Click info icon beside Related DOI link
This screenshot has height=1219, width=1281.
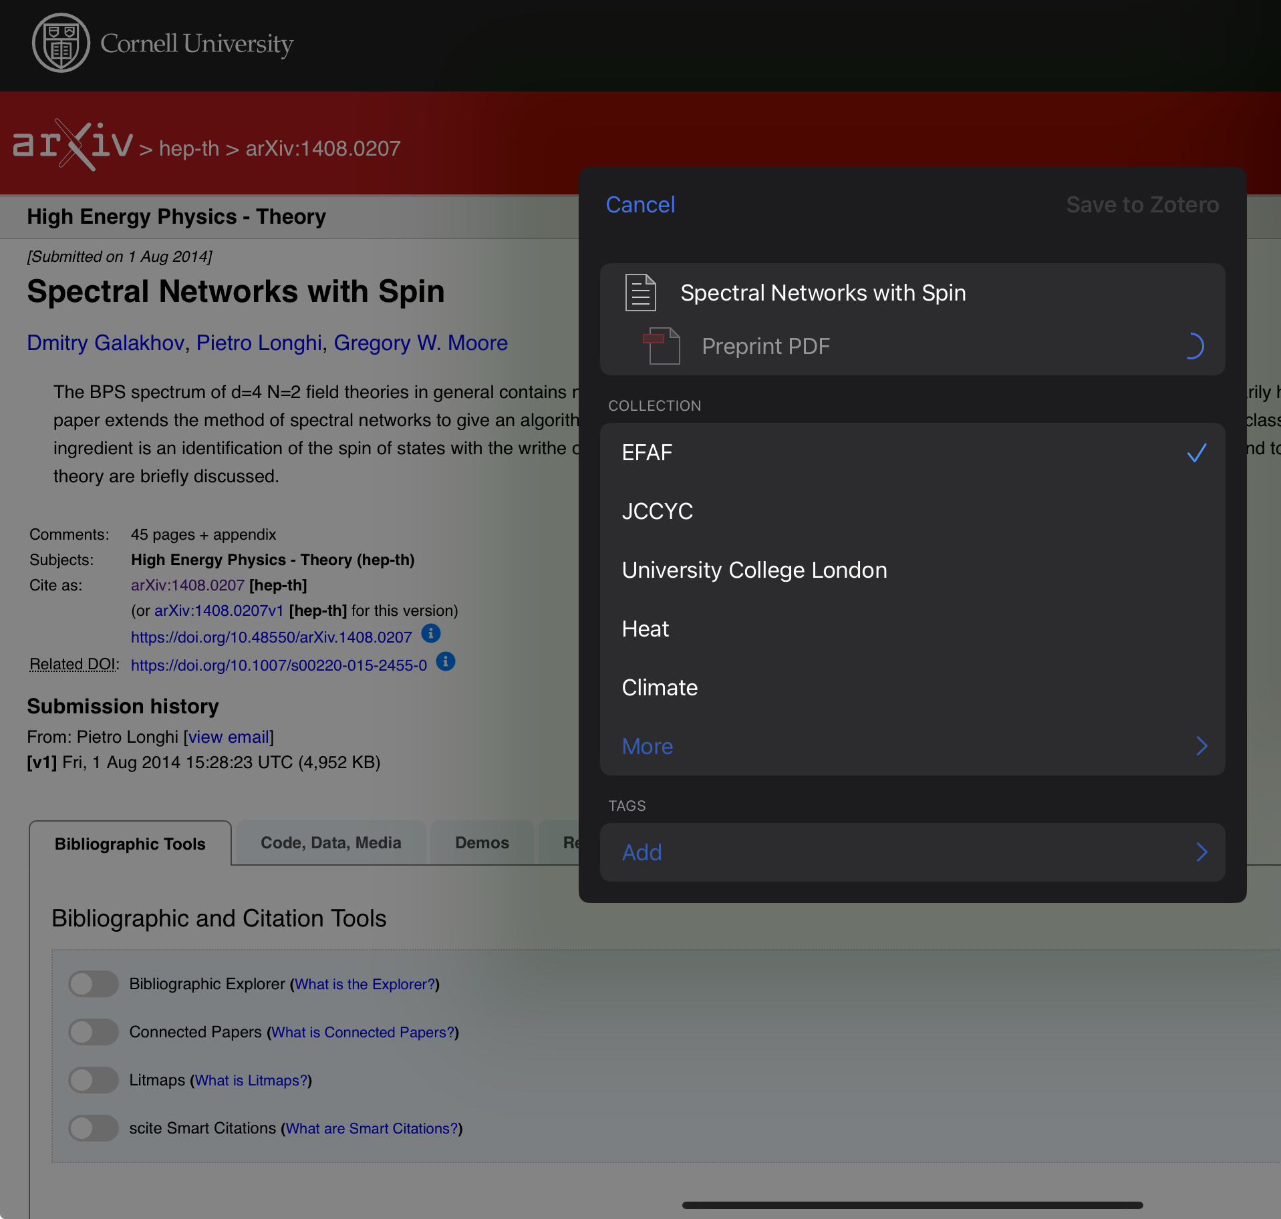446,661
